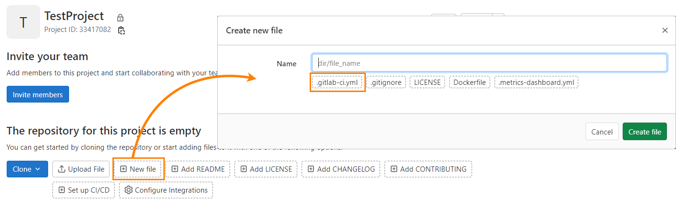Choose the .gitignore template chip

click(386, 82)
